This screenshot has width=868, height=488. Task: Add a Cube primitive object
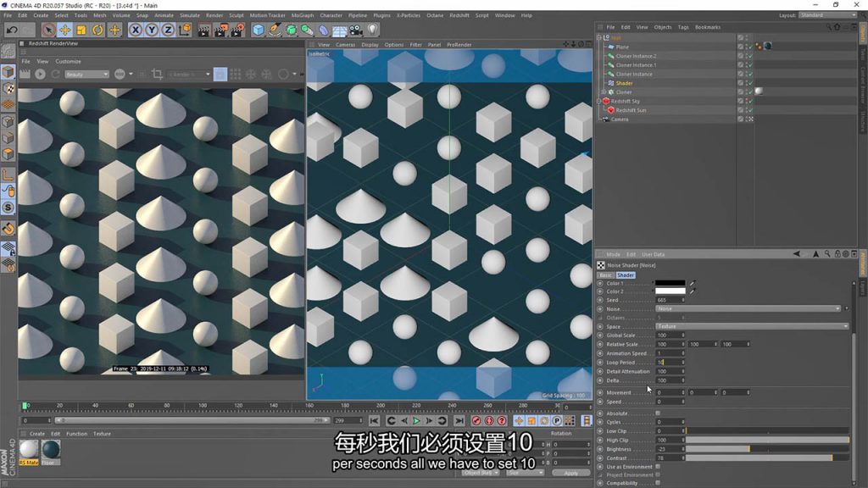259,30
